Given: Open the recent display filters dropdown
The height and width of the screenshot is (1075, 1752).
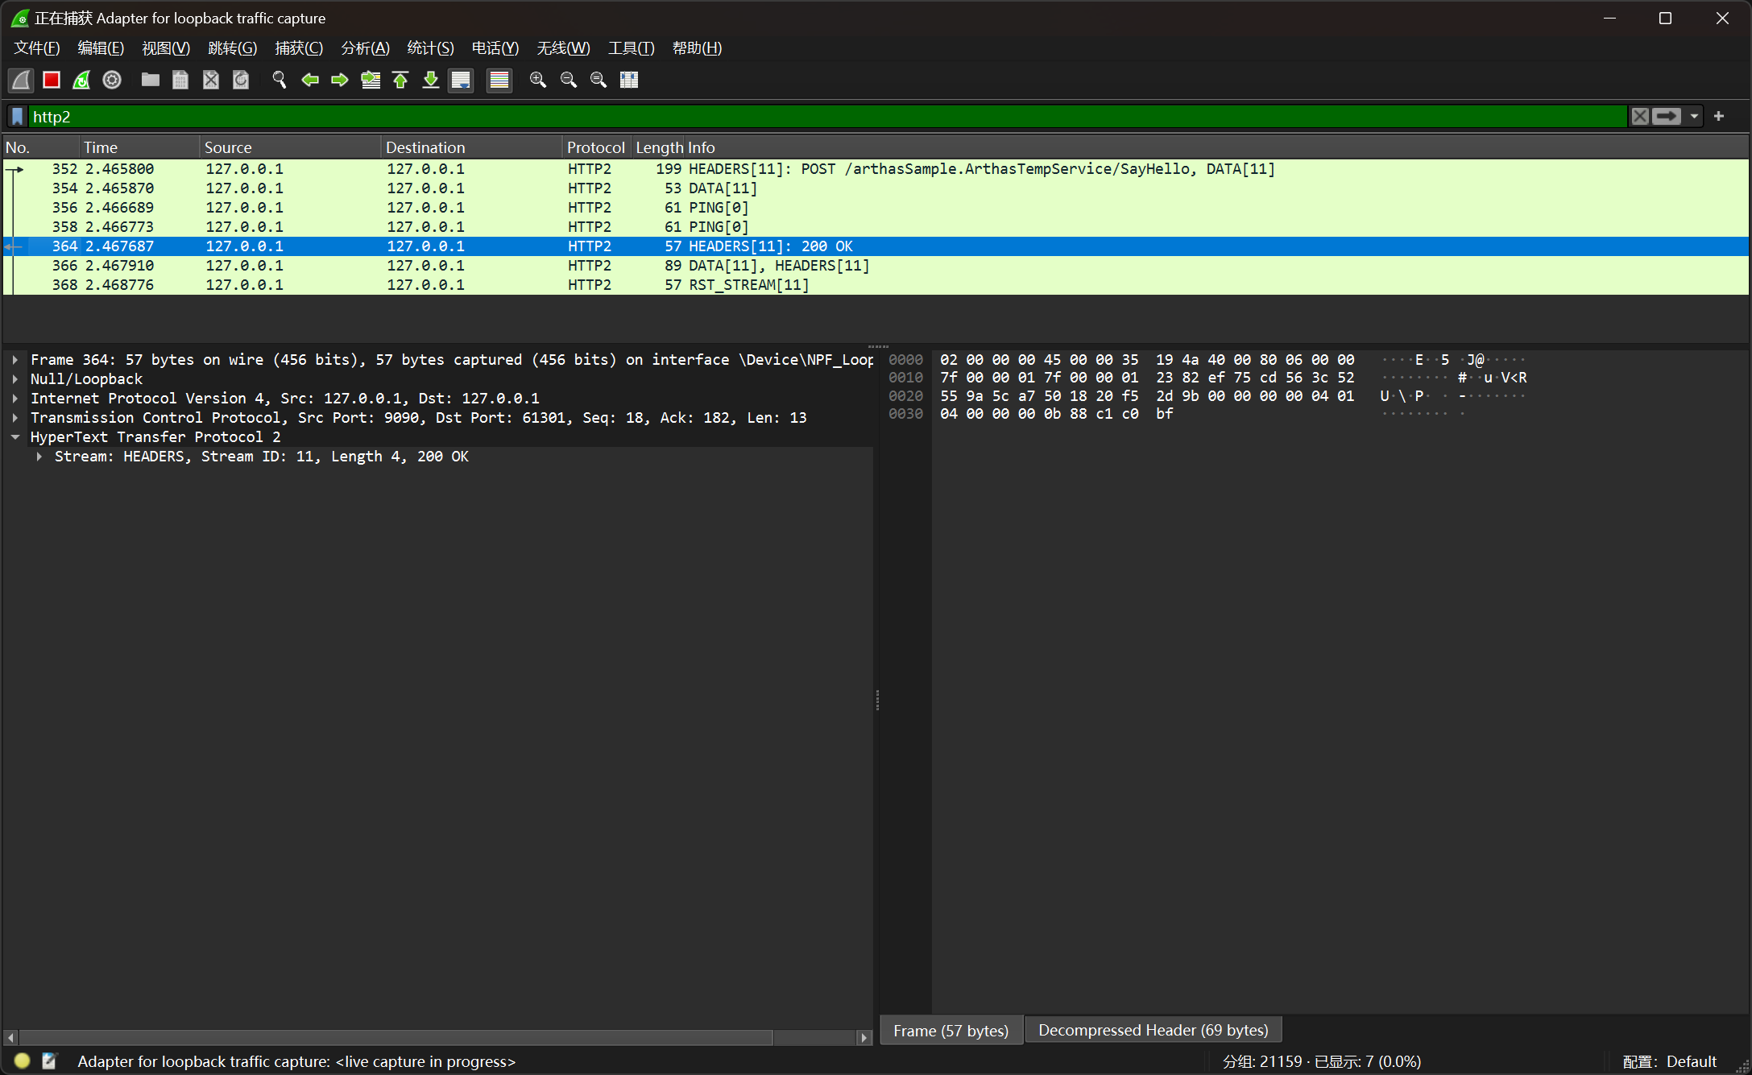Looking at the screenshot, I should (x=1694, y=117).
